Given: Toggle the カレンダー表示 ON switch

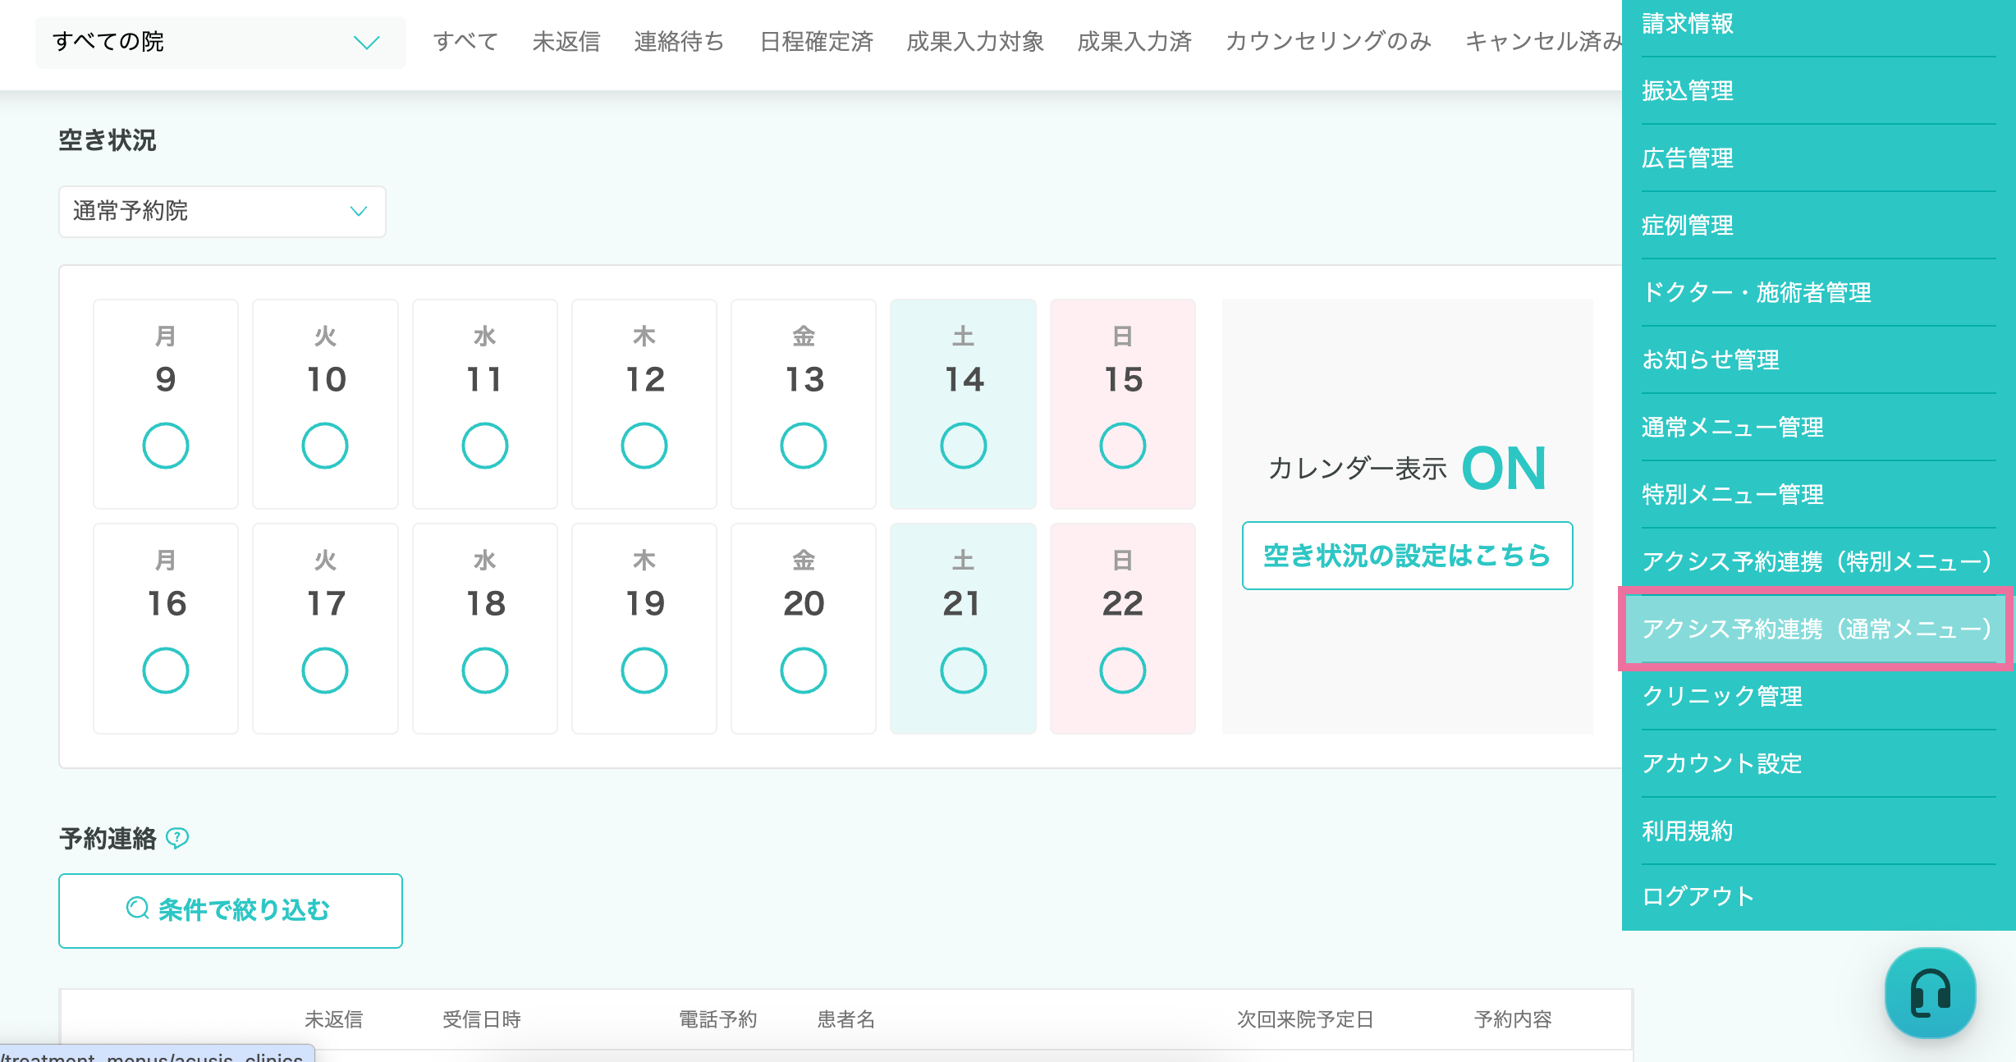Looking at the screenshot, I should [1504, 469].
